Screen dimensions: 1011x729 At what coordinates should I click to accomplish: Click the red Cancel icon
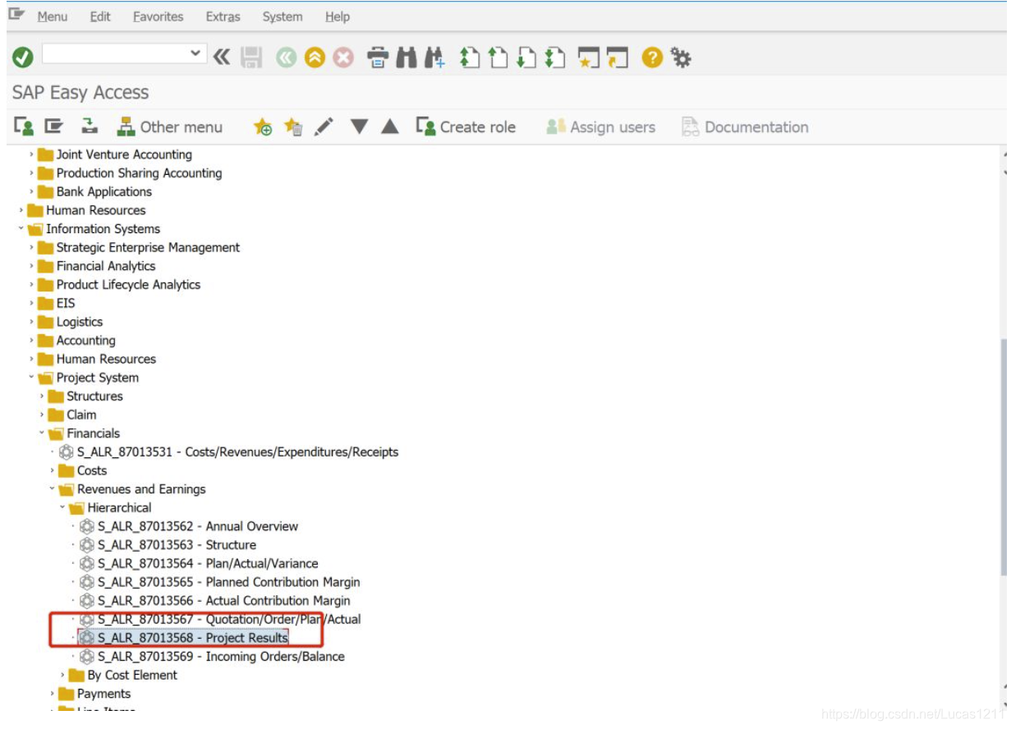click(343, 57)
